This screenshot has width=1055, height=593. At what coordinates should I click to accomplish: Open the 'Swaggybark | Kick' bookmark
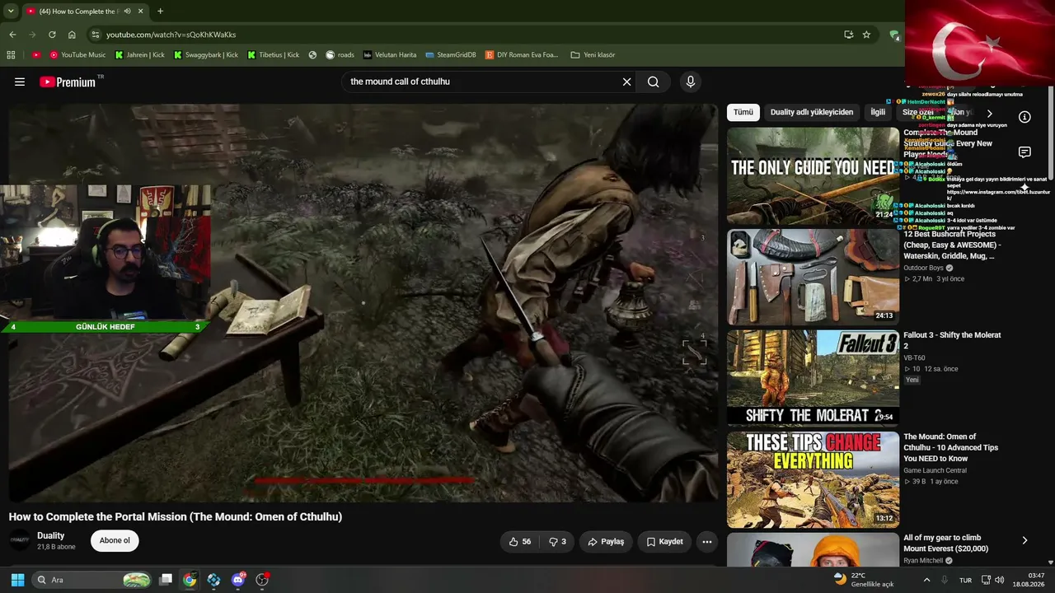[x=205, y=55]
